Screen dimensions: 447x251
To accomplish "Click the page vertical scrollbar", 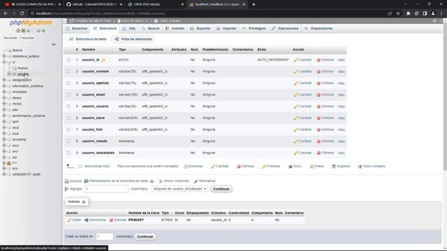I will [445, 97].
